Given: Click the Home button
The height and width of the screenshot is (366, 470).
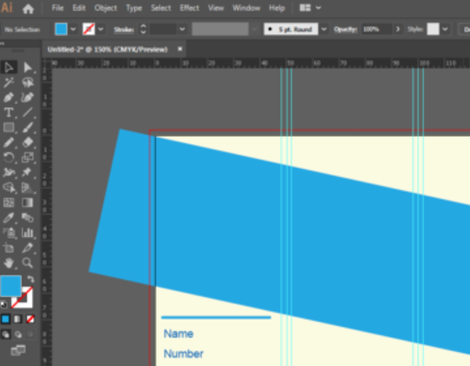Looking at the screenshot, I should pos(28,9).
